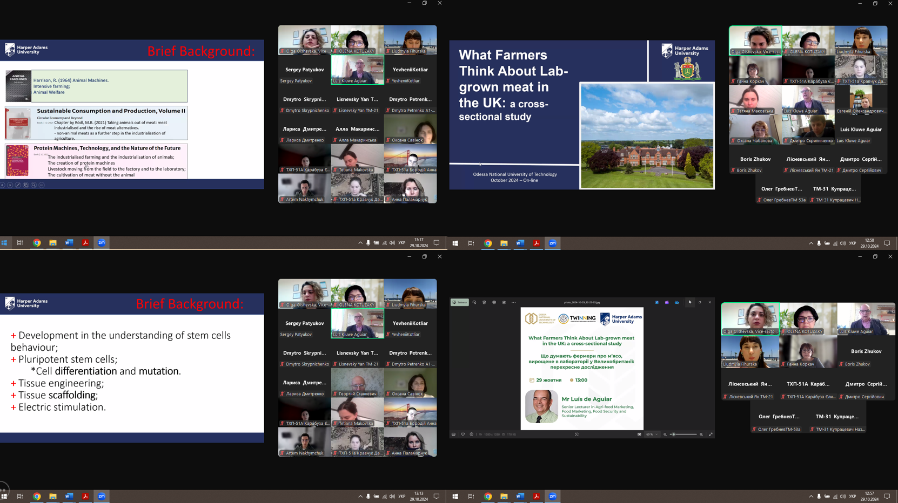Expand the 69% zoom level dropdown
The image size is (898, 503).
click(652, 434)
